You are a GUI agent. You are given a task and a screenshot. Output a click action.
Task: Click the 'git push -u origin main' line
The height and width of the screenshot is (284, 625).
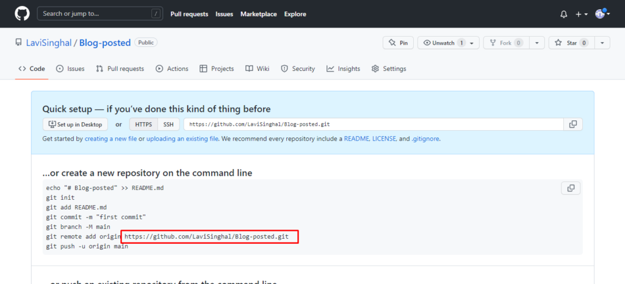point(87,247)
